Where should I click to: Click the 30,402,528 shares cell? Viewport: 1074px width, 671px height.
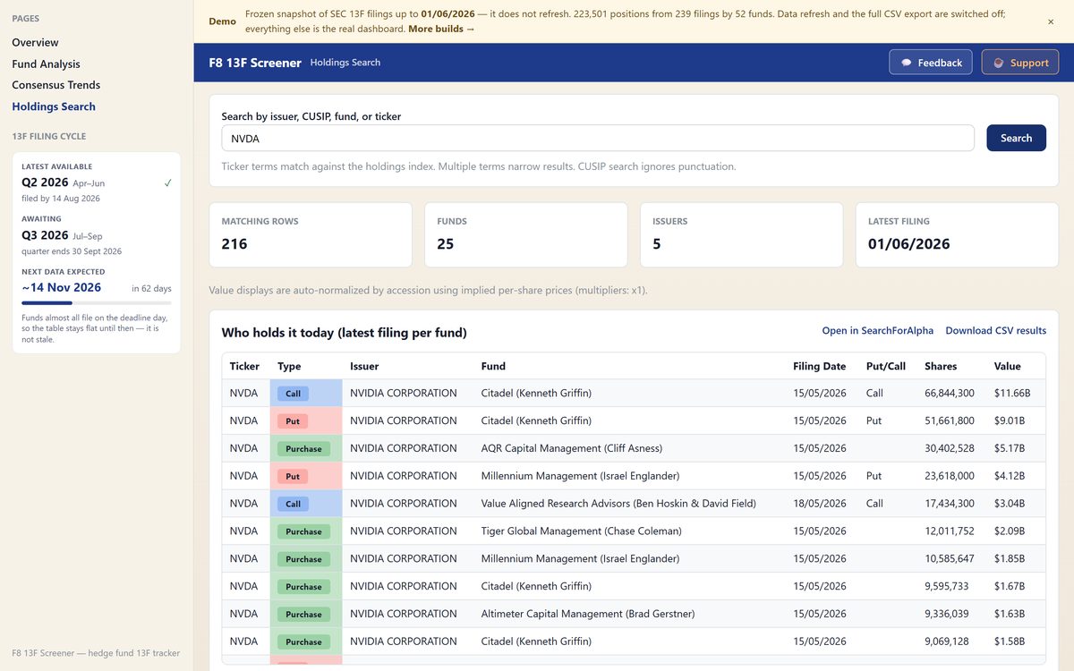[950, 448]
